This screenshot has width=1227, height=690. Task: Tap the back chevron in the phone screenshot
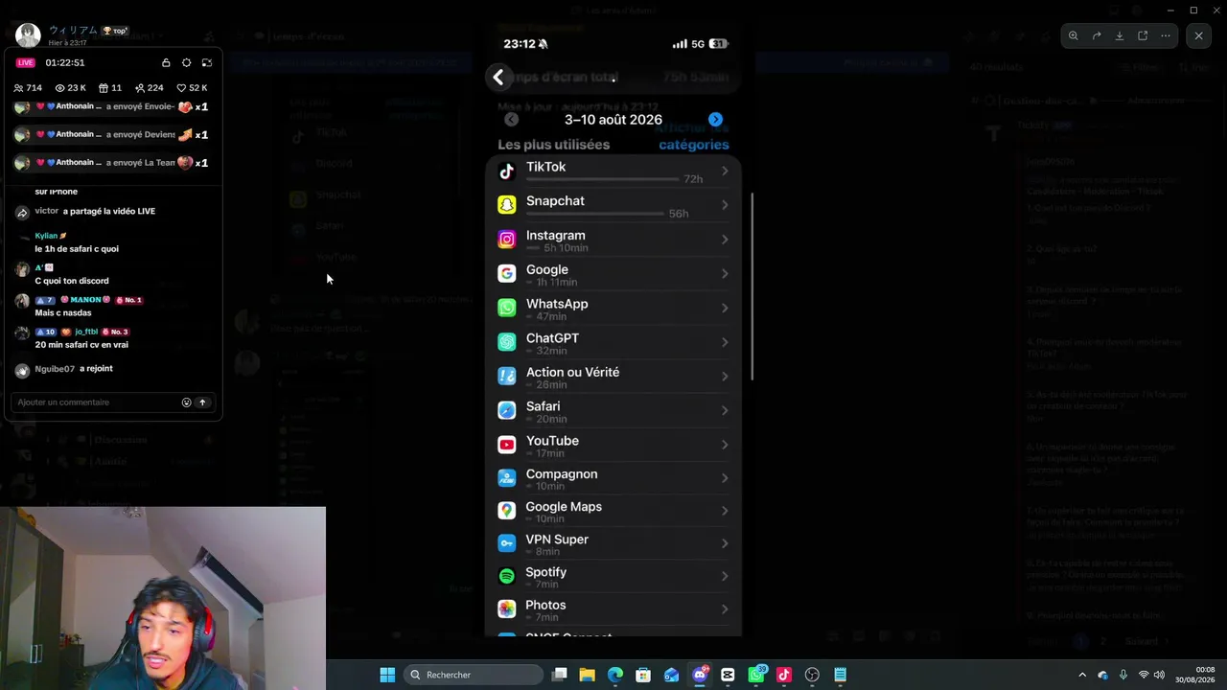coord(498,78)
